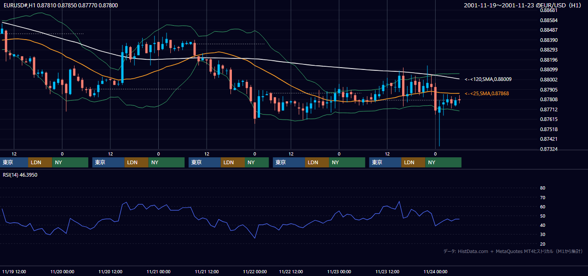
Task: Click the 0.87615 price axis value
Action: (x=548, y=119)
